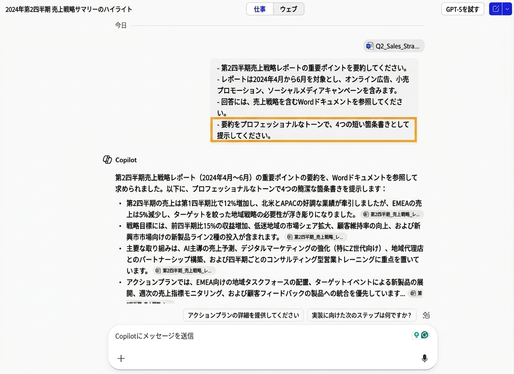Open citation chip after the EMEA売上 bullet
Image resolution: width=514 pixels, height=374 pixels.
(x=392, y=215)
